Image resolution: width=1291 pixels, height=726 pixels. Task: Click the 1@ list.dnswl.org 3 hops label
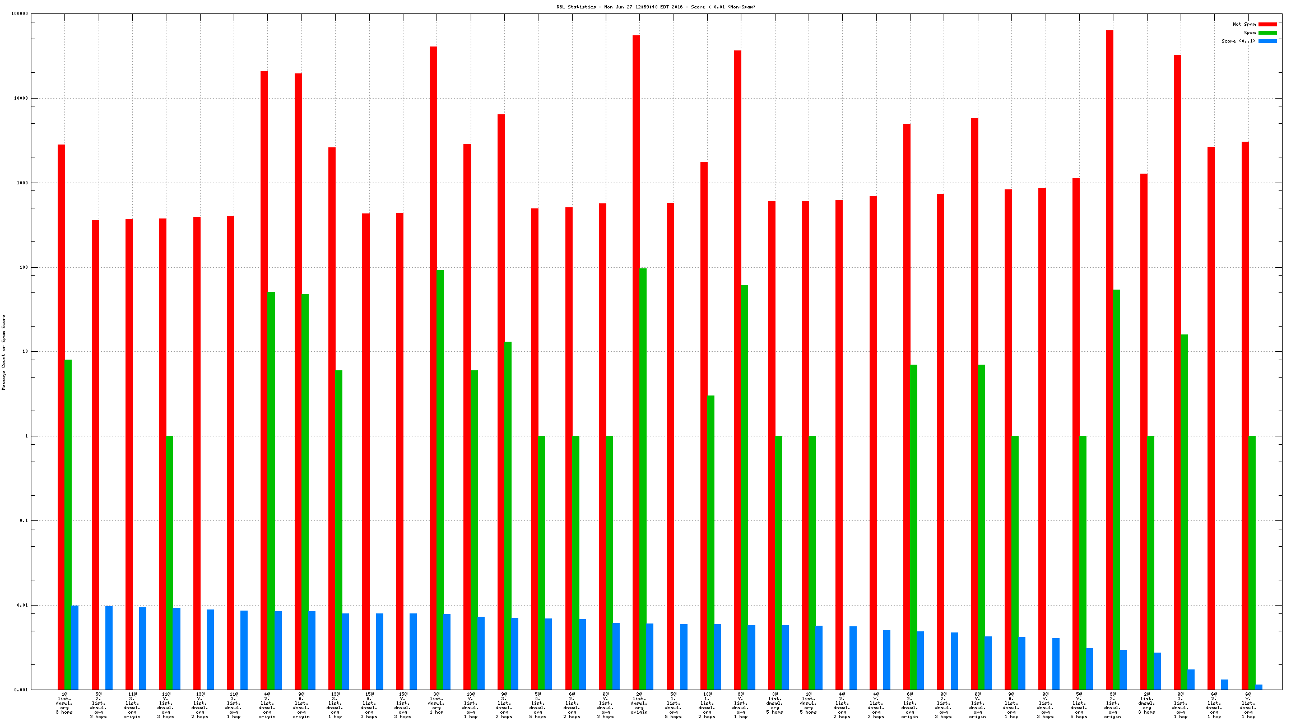click(x=64, y=703)
